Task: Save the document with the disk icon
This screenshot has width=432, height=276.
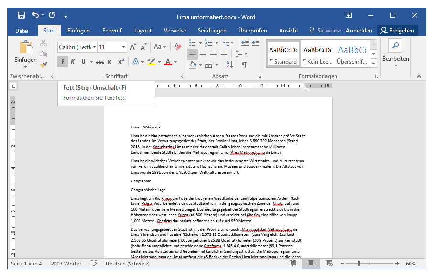Action: point(21,15)
